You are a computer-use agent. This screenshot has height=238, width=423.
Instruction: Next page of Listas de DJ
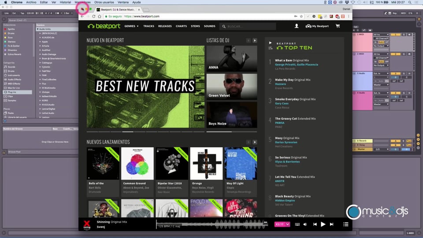(x=255, y=41)
